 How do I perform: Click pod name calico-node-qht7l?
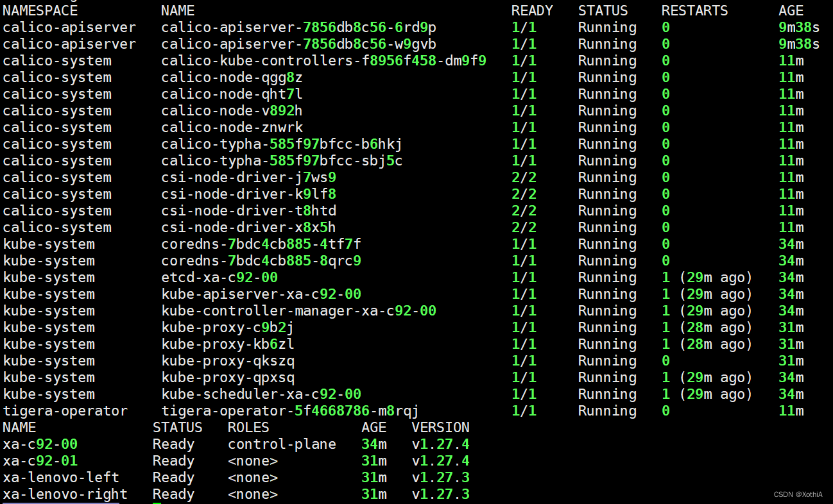tap(232, 94)
